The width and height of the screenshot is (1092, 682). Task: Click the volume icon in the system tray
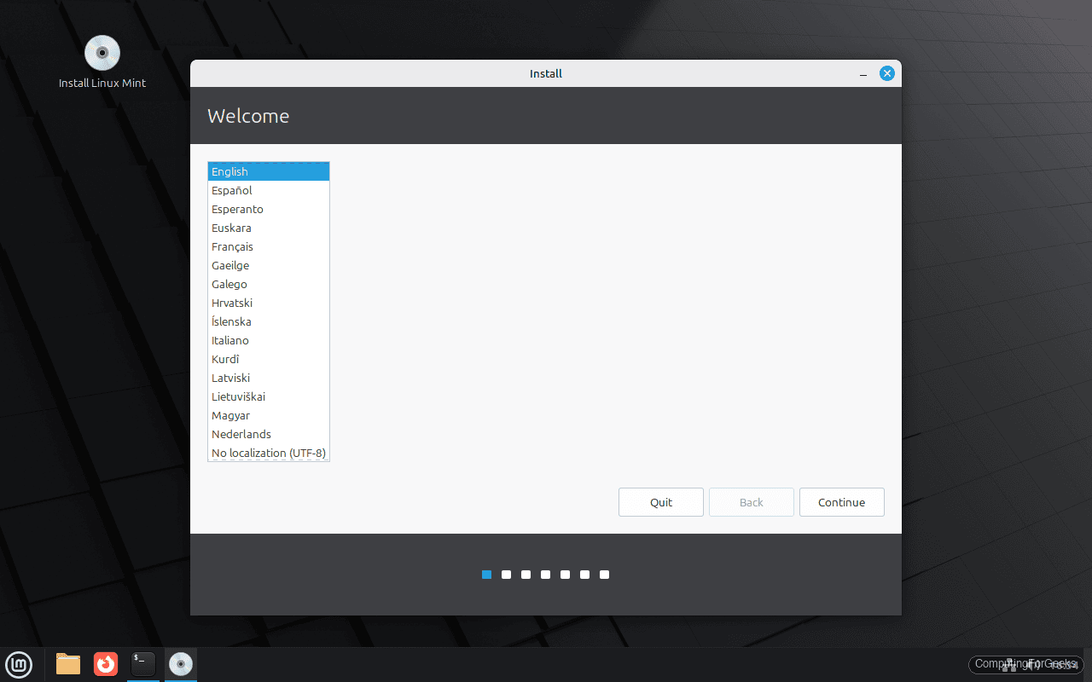point(1031,665)
